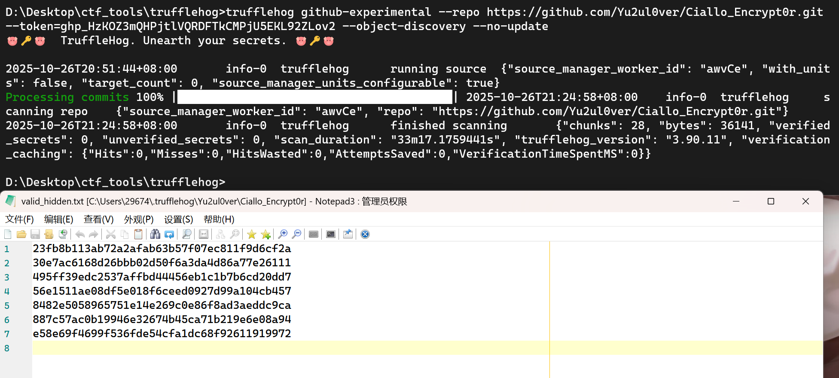The image size is (839, 378).
Task: Open the 帮助(H) menu
Action: [219, 219]
